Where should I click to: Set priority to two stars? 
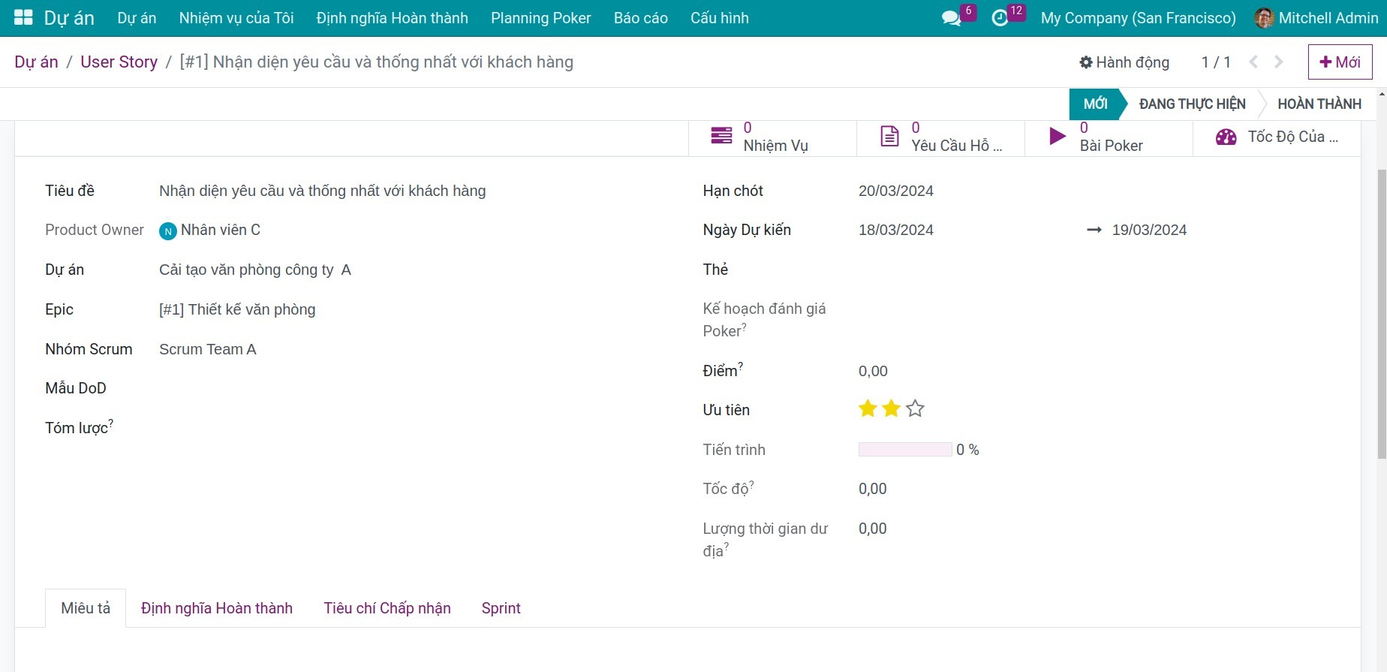click(x=892, y=409)
